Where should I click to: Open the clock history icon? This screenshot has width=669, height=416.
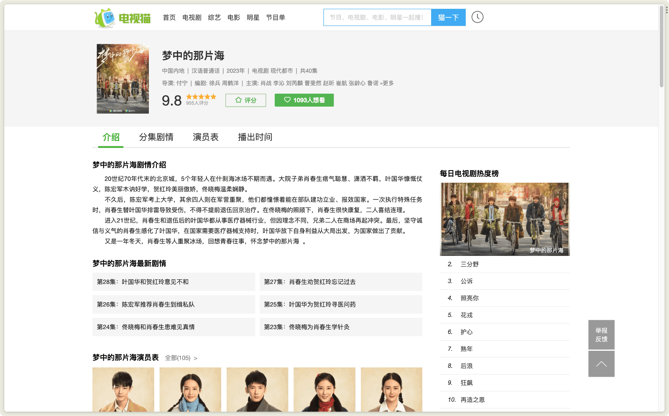tap(477, 17)
